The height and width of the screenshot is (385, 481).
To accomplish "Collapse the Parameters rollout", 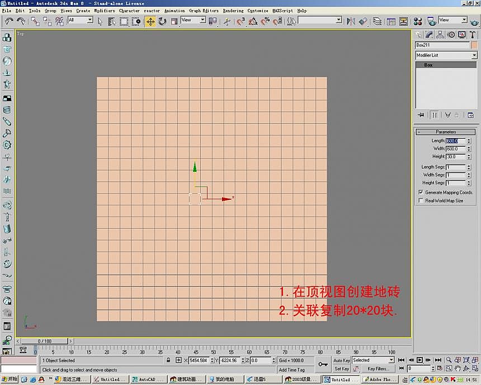I will [x=446, y=132].
